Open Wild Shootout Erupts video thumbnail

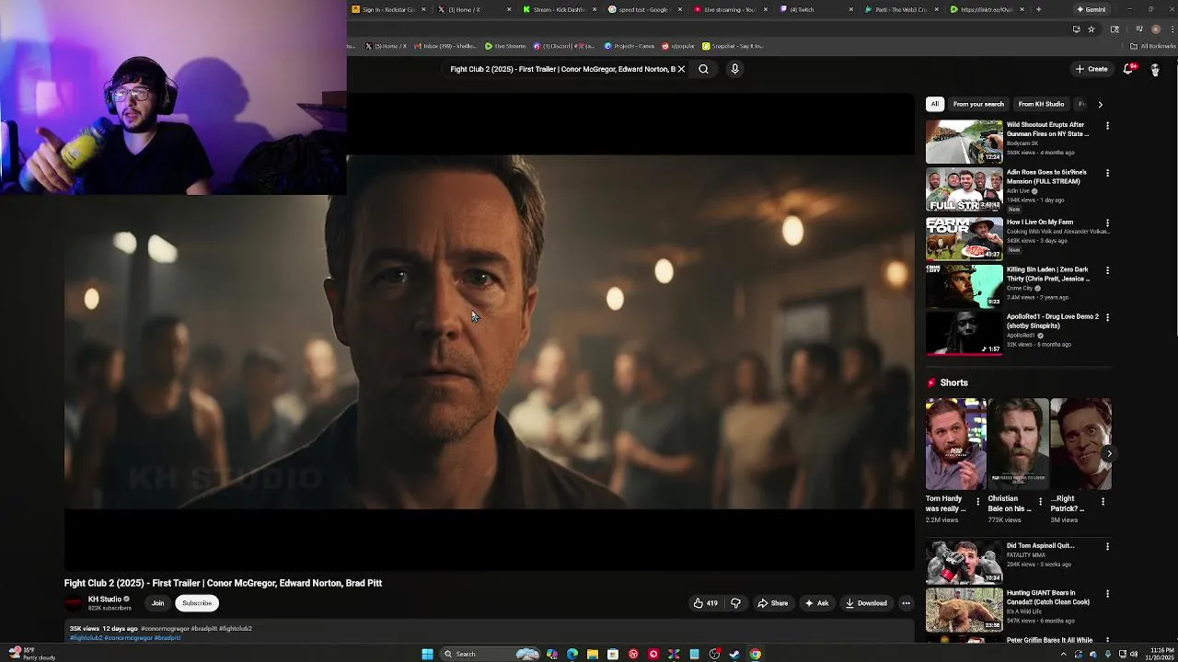pos(964,142)
